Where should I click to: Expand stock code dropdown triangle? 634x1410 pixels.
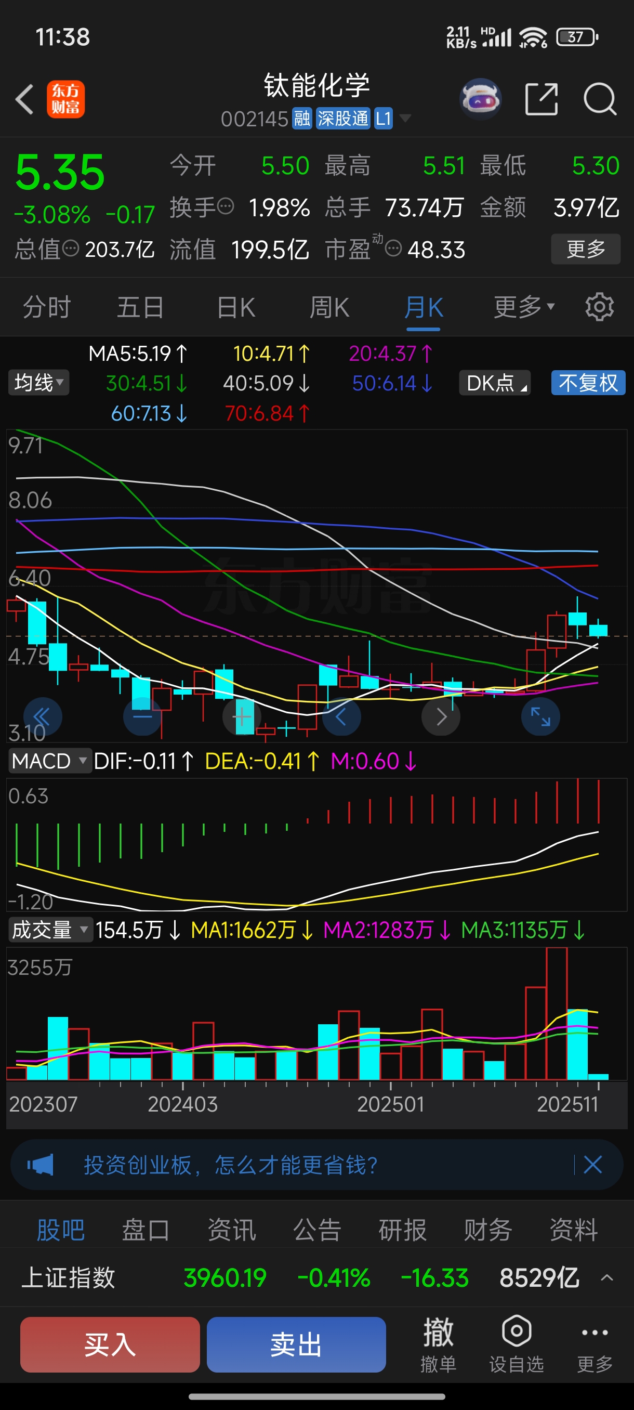pyautogui.click(x=405, y=118)
